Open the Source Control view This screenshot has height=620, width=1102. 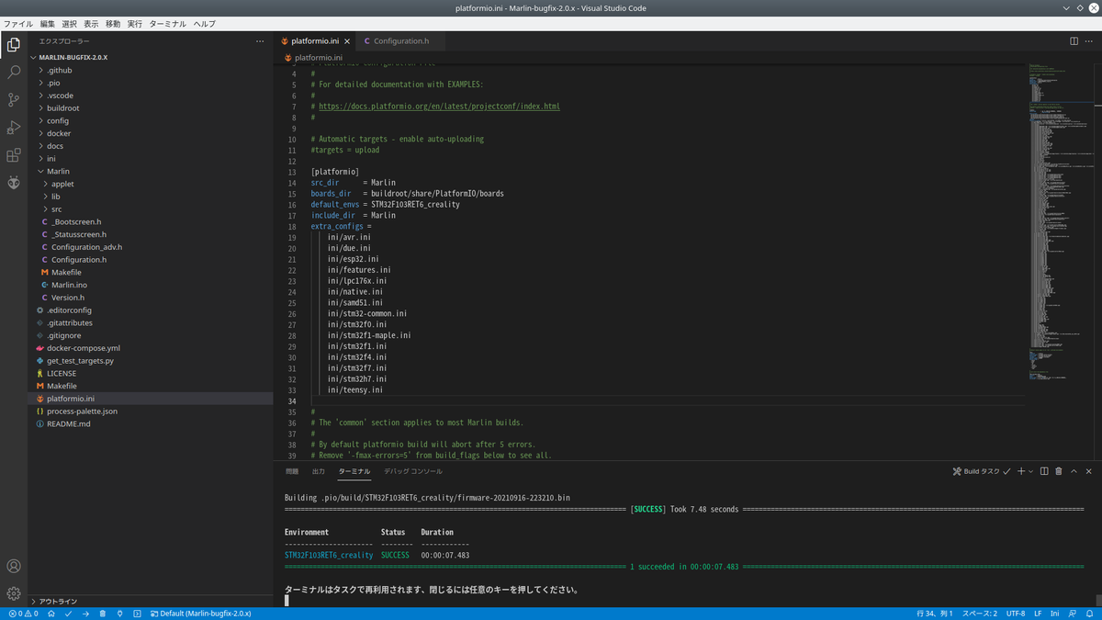[14, 99]
